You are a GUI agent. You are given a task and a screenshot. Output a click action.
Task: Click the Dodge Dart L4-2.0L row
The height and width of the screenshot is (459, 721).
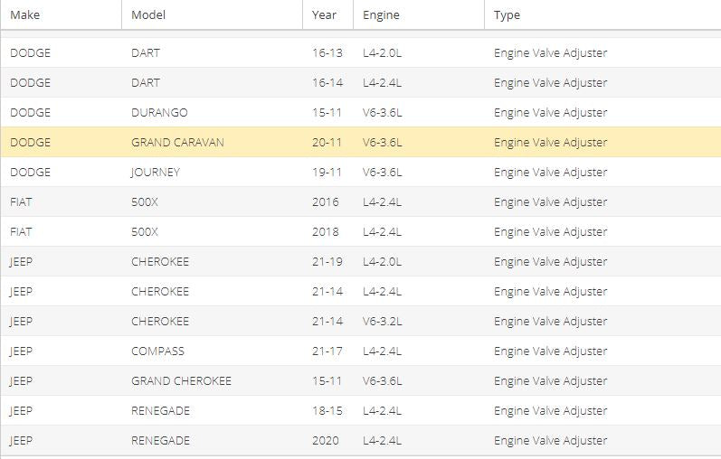[360, 52]
